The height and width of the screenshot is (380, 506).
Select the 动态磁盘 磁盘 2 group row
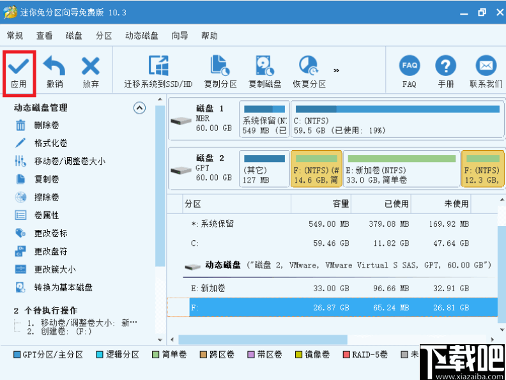(x=338, y=266)
